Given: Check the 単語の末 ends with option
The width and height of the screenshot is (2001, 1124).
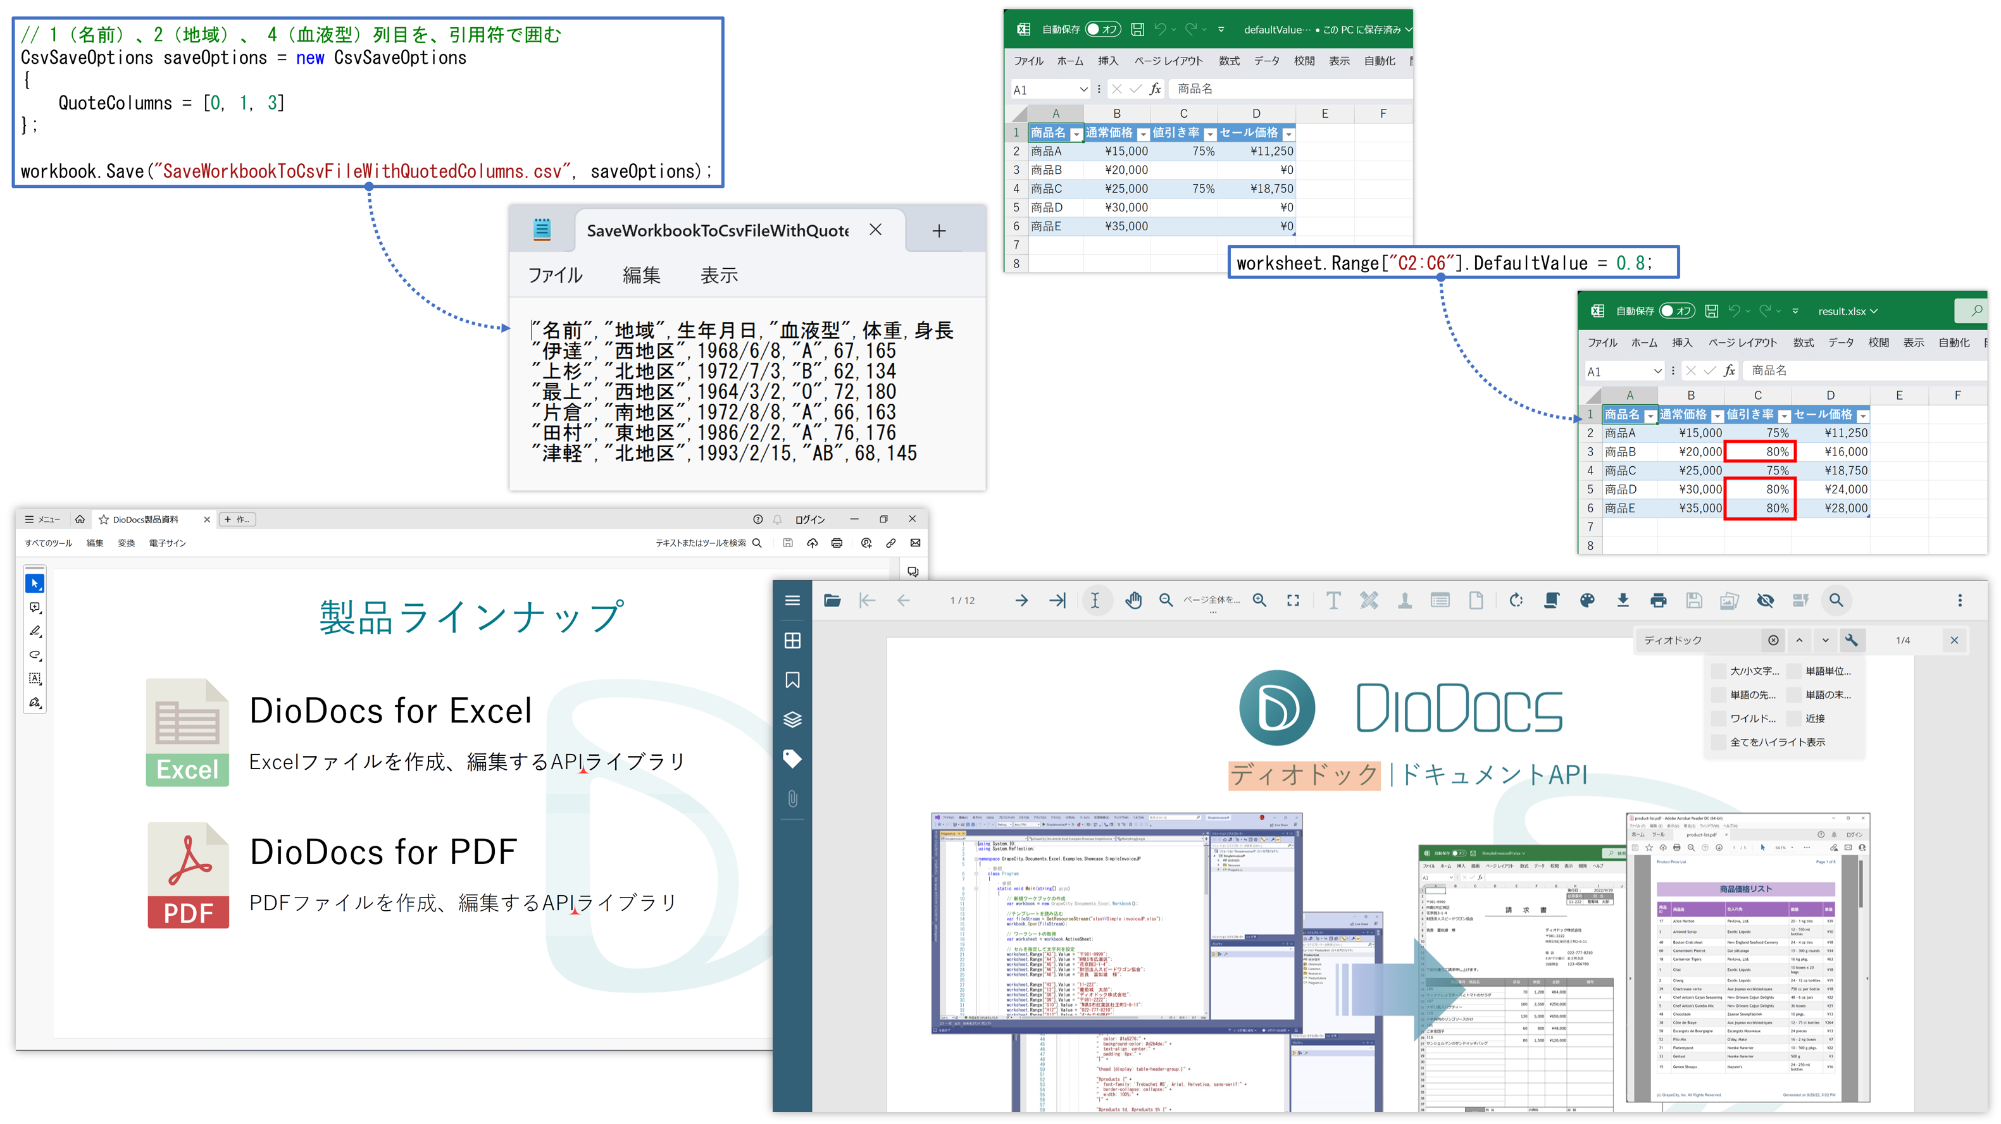Looking at the screenshot, I should (1794, 695).
